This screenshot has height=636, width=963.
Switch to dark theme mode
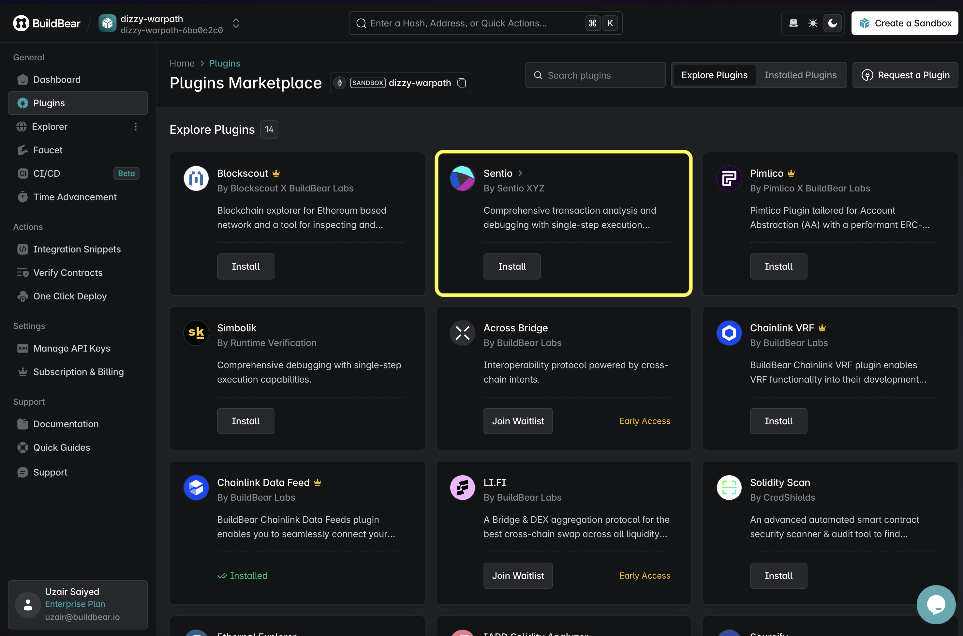coord(833,23)
